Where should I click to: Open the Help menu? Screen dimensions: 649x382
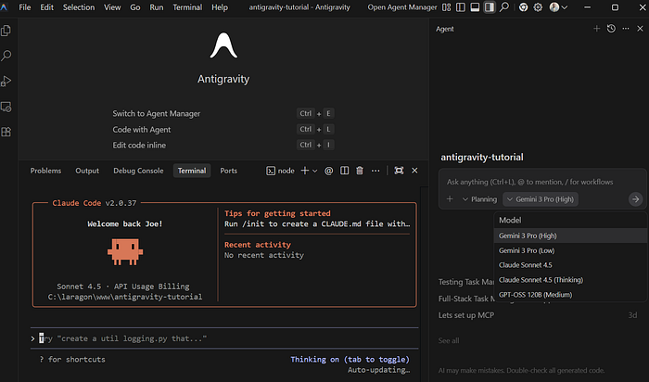pyautogui.click(x=220, y=7)
